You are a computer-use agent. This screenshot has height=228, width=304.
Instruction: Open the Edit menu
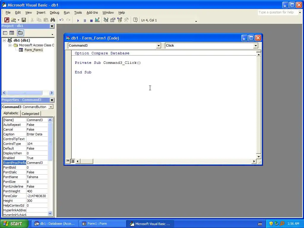(x=18, y=12)
